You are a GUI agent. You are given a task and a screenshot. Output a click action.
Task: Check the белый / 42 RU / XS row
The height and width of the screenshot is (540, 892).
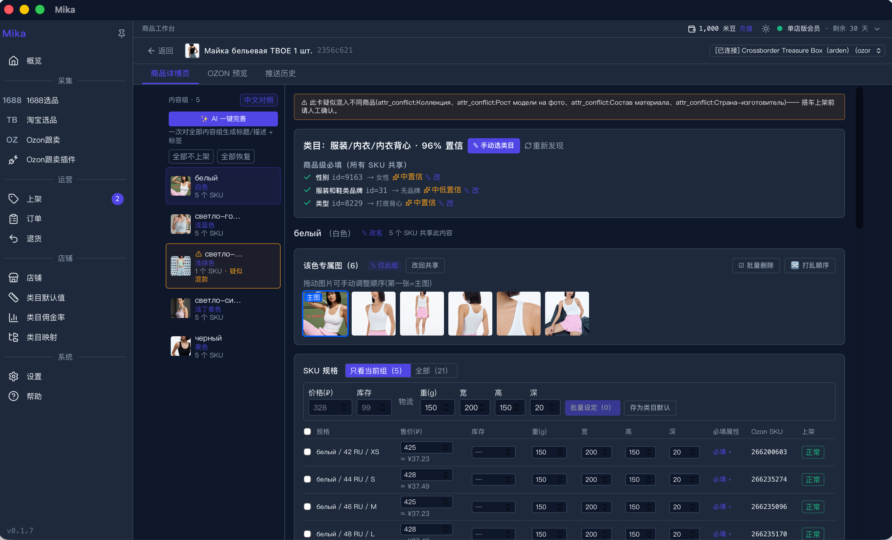click(307, 452)
